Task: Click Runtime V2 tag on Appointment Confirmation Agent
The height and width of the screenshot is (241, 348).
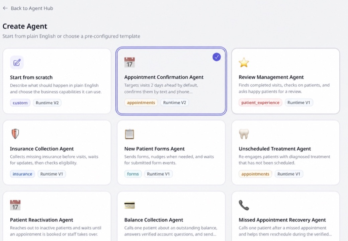Action: 175,102
